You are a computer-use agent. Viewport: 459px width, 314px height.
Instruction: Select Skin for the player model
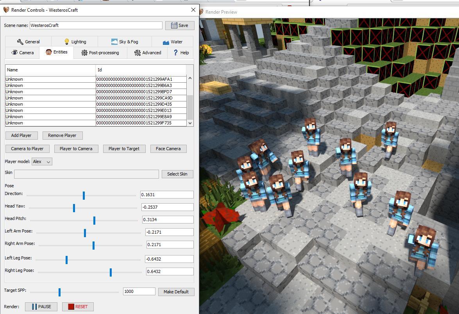pyautogui.click(x=177, y=174)
